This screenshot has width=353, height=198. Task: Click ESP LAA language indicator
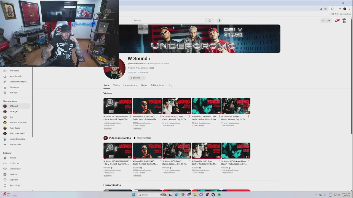(x=330, y=195)
